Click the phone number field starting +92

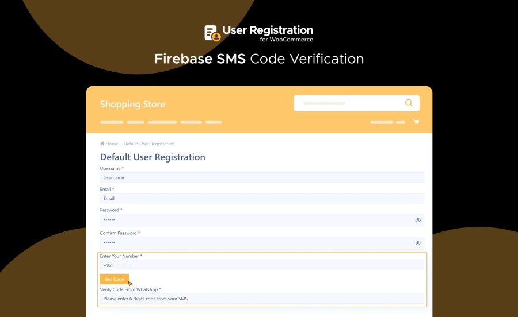262,265
